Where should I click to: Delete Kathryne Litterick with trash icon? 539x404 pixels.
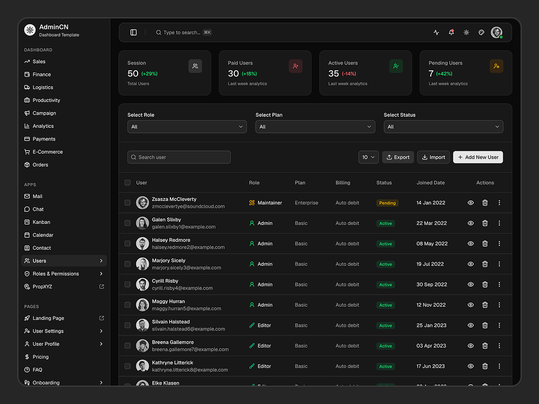pos(485,366)
